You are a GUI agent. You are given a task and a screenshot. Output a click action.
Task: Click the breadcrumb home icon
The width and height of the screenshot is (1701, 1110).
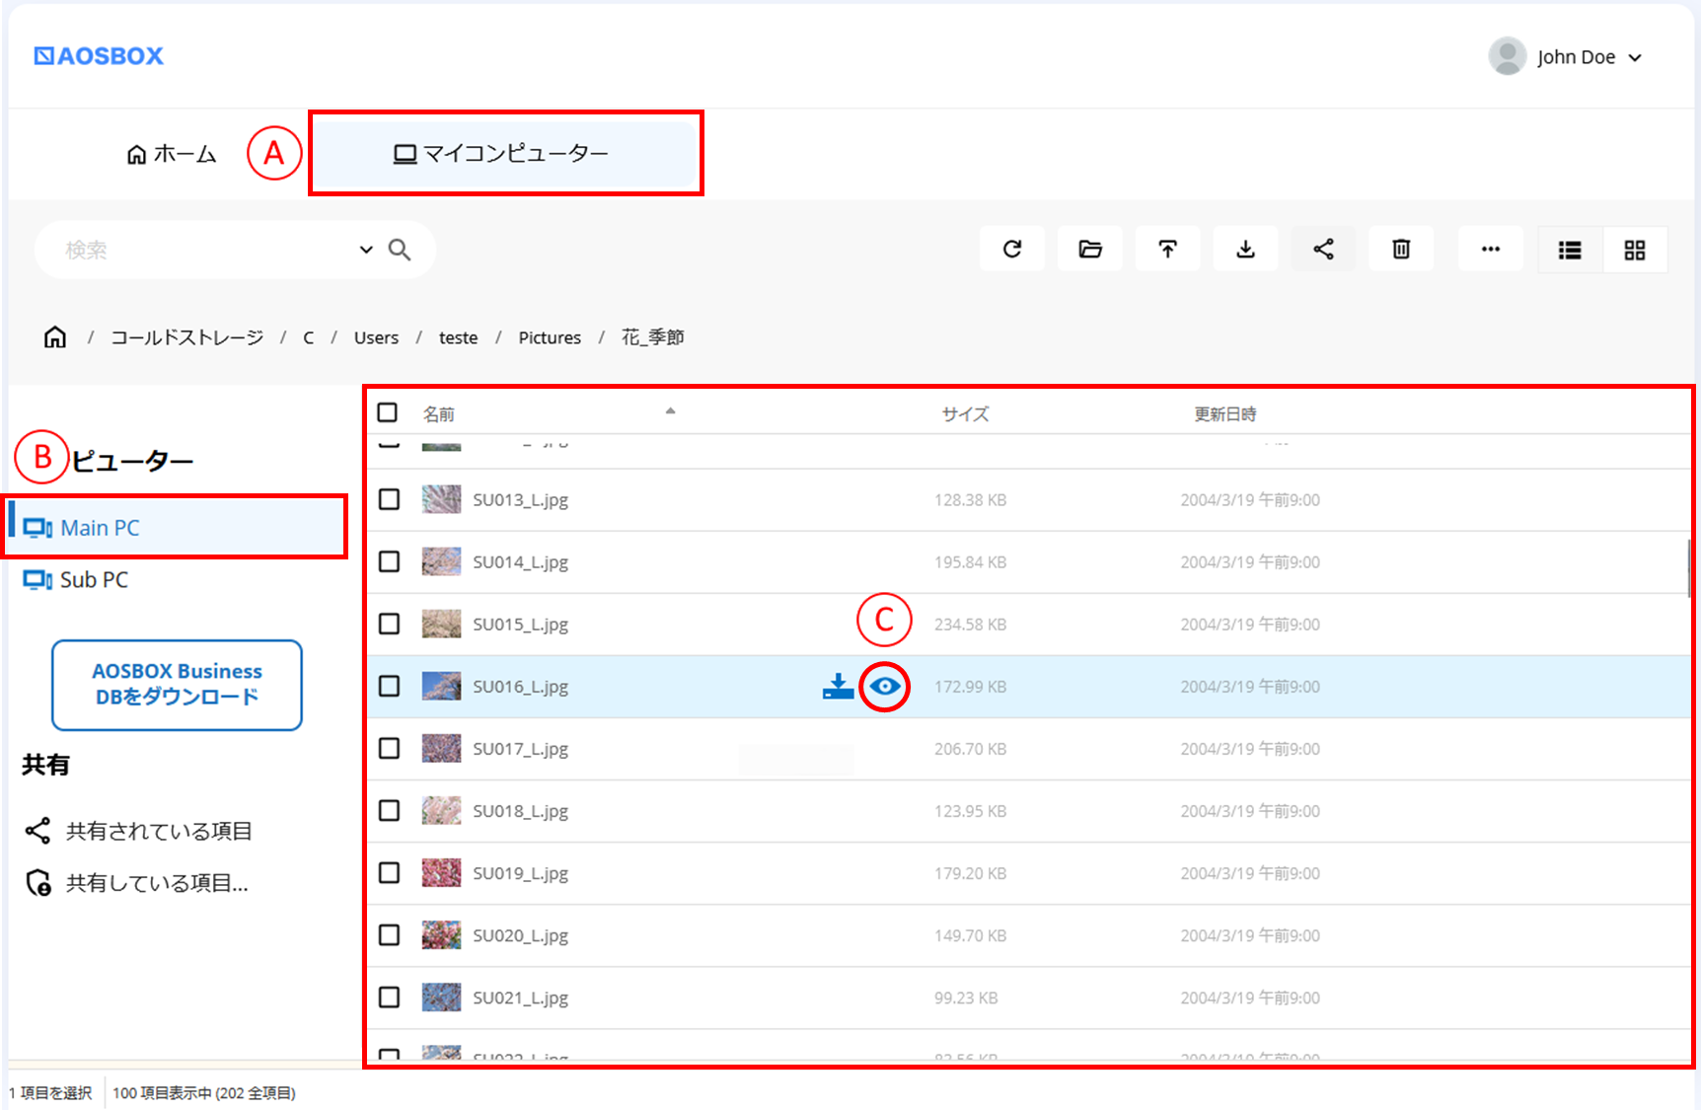pyautogui.click(x=55, y=337)
